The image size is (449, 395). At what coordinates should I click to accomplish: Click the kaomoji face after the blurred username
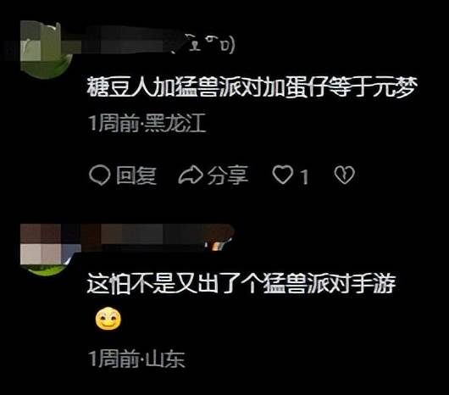click(x=210, y=45)
